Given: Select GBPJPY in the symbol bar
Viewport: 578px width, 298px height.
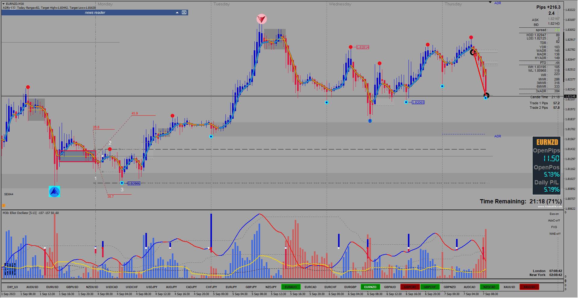Looking at the screenshot, I should (251, 287).
